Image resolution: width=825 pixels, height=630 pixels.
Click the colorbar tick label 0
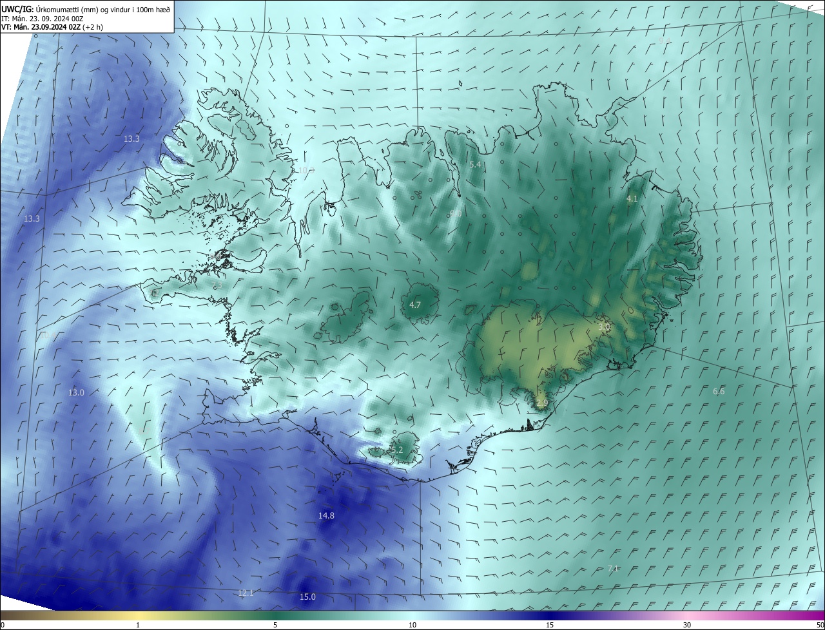click(3, 625)
